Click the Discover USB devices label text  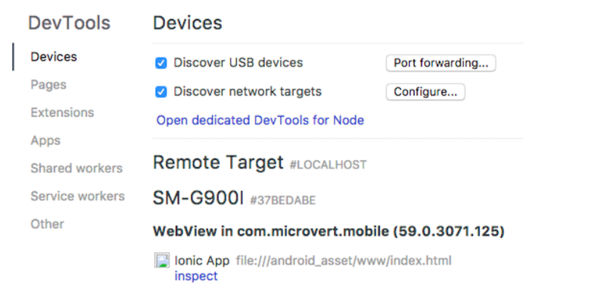(238, 63)
